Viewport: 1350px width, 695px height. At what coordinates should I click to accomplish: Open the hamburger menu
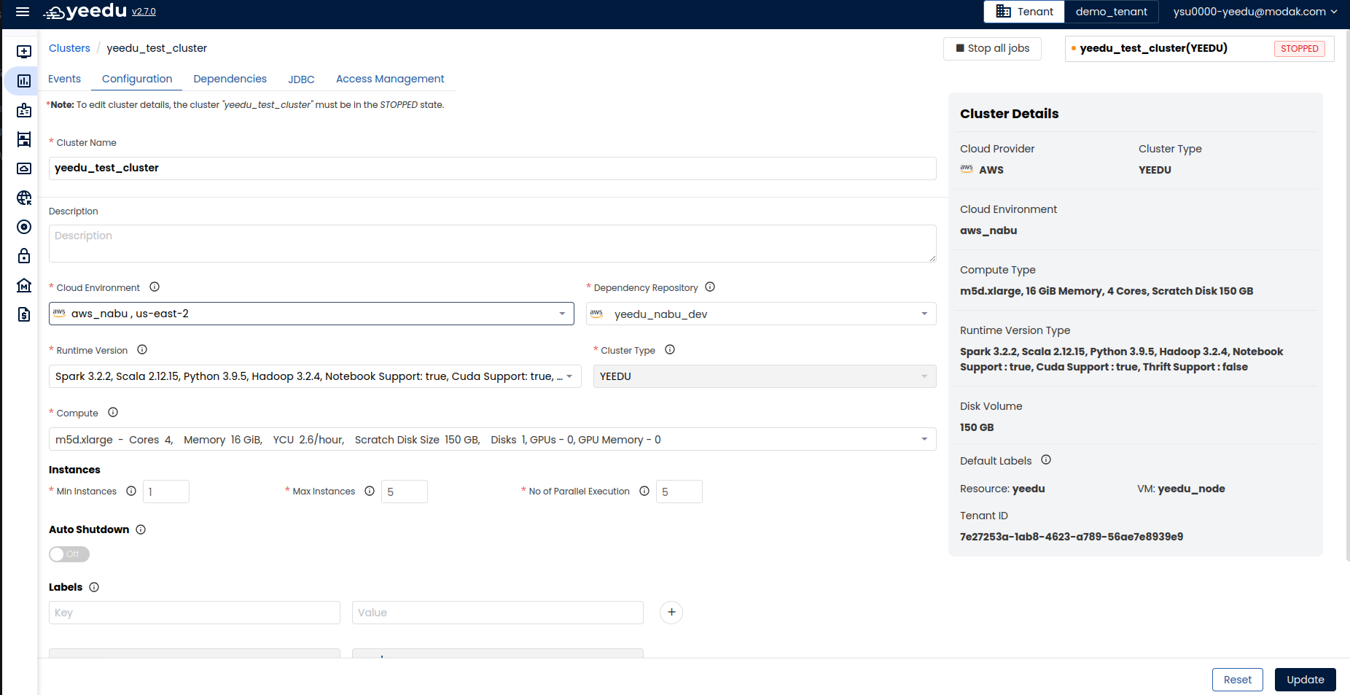pyautogui.click(x=23, y=12)
